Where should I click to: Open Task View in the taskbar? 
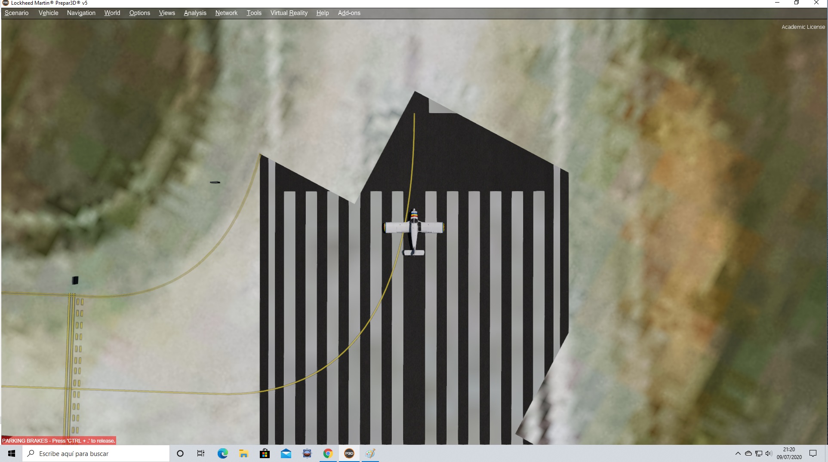point(201,453)
